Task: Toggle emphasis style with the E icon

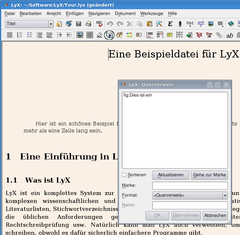Action: click(170, 24)
